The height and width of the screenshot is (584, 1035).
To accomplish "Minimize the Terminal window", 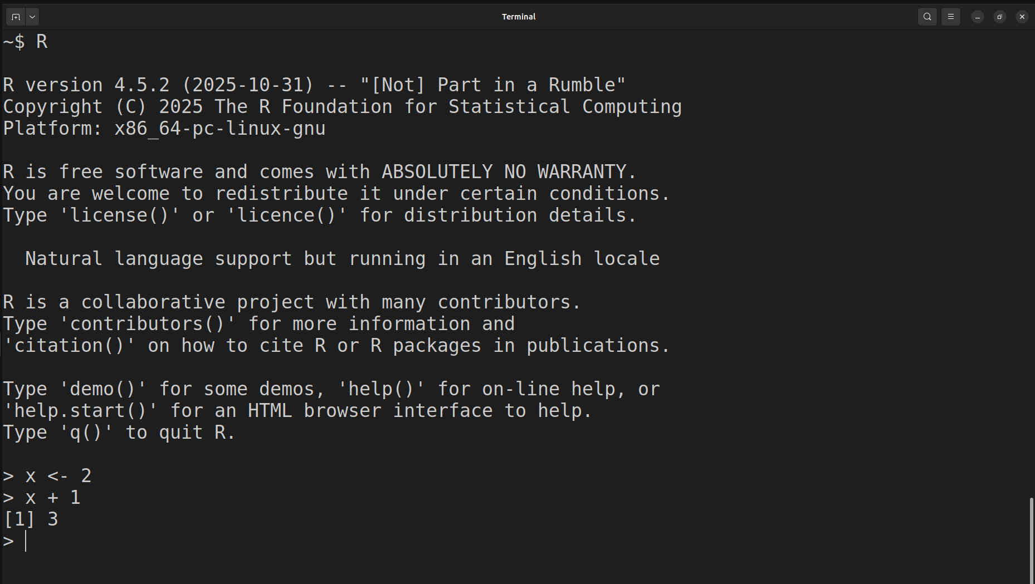I will [x=977, y=17].
